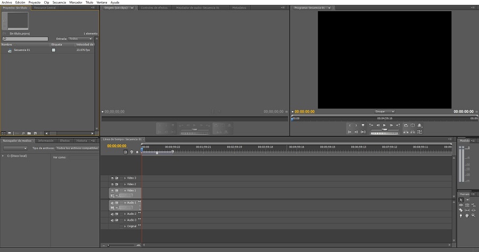Image resolution: width=479 pixels, height=252 pixels.
Task: Select the Track Select tool
Action: pos(467,200)
